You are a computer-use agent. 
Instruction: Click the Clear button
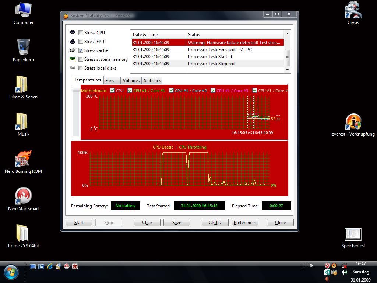(147, 222)
